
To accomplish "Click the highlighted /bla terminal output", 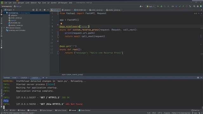I will (6, 101).
